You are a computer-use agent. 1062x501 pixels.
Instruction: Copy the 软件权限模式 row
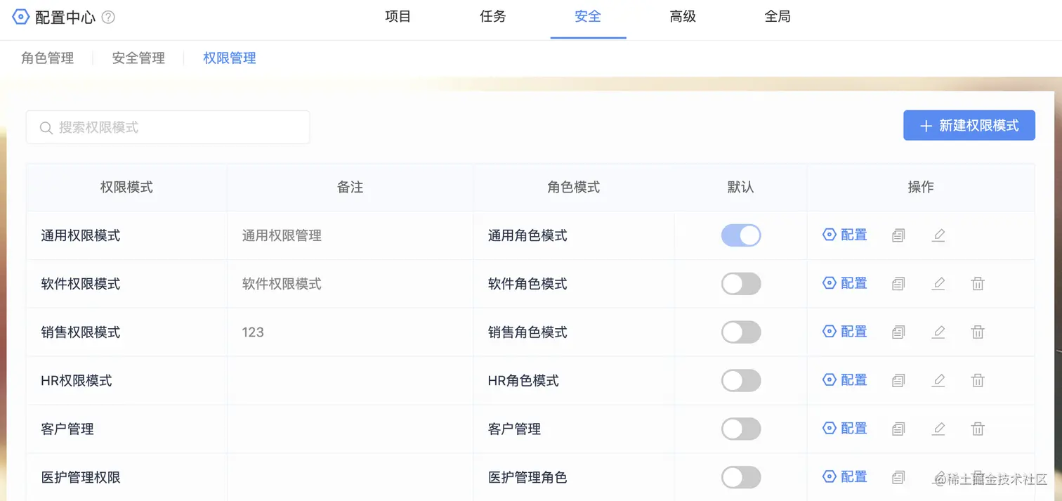pos(898,284)
